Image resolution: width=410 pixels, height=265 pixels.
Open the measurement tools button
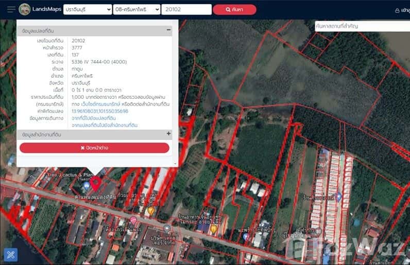(x=11, y=254)
